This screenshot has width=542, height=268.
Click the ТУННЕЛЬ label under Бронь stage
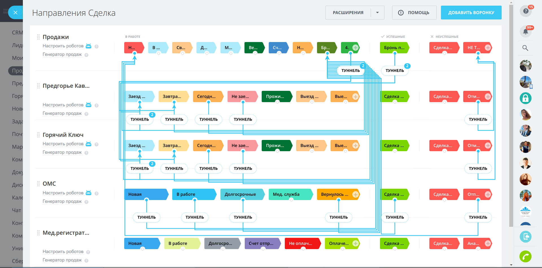click(x=395, y=71)
